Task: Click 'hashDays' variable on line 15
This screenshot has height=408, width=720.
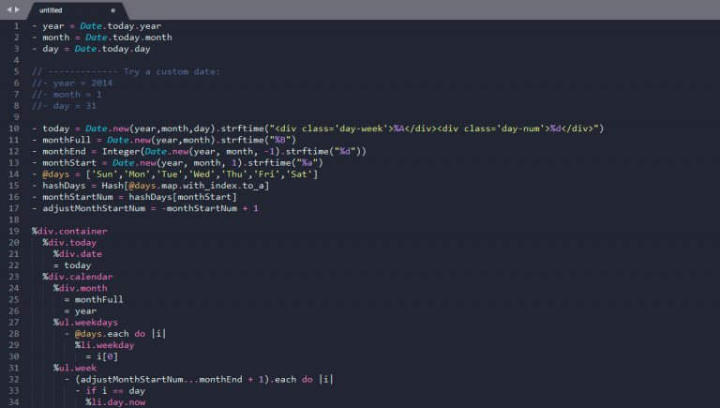Action: [64, 186]
